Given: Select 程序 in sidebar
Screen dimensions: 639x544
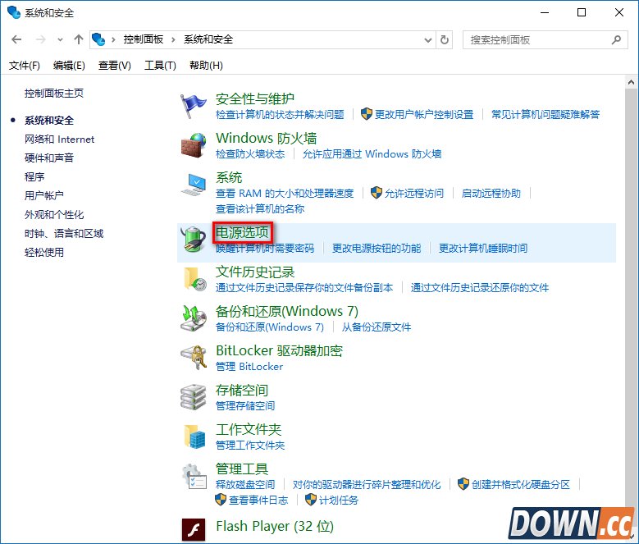Looking at the screenshot, I should (34, 177).
